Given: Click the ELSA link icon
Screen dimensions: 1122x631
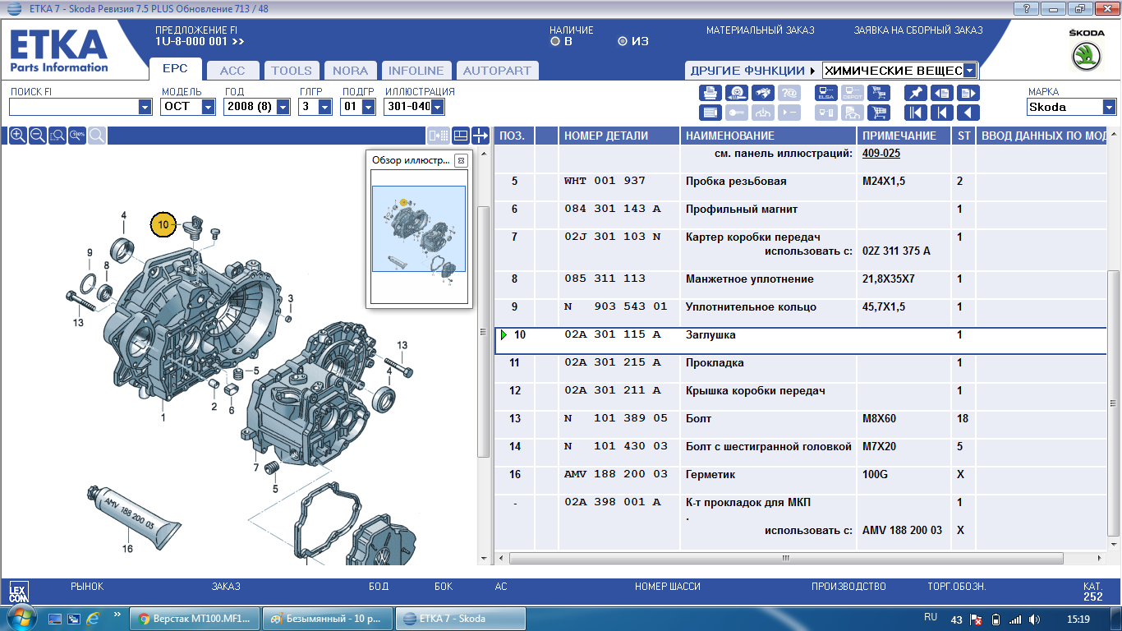Looking at the screenshot, I should (x=826, y=93).
